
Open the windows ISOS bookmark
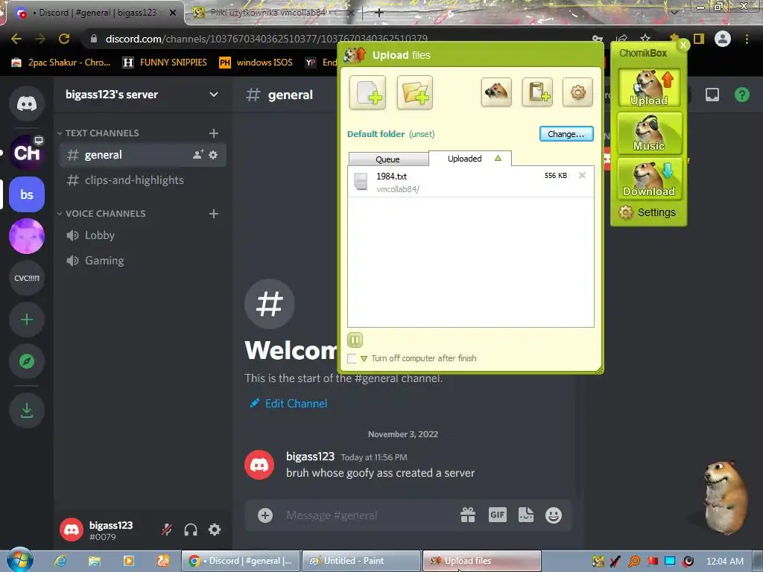coord(256,63)
